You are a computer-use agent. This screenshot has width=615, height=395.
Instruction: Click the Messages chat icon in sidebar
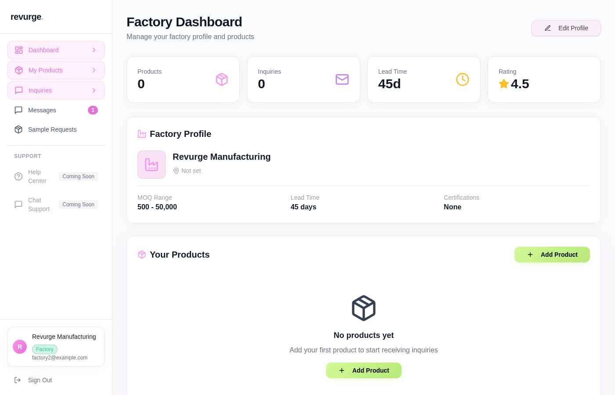18,110
